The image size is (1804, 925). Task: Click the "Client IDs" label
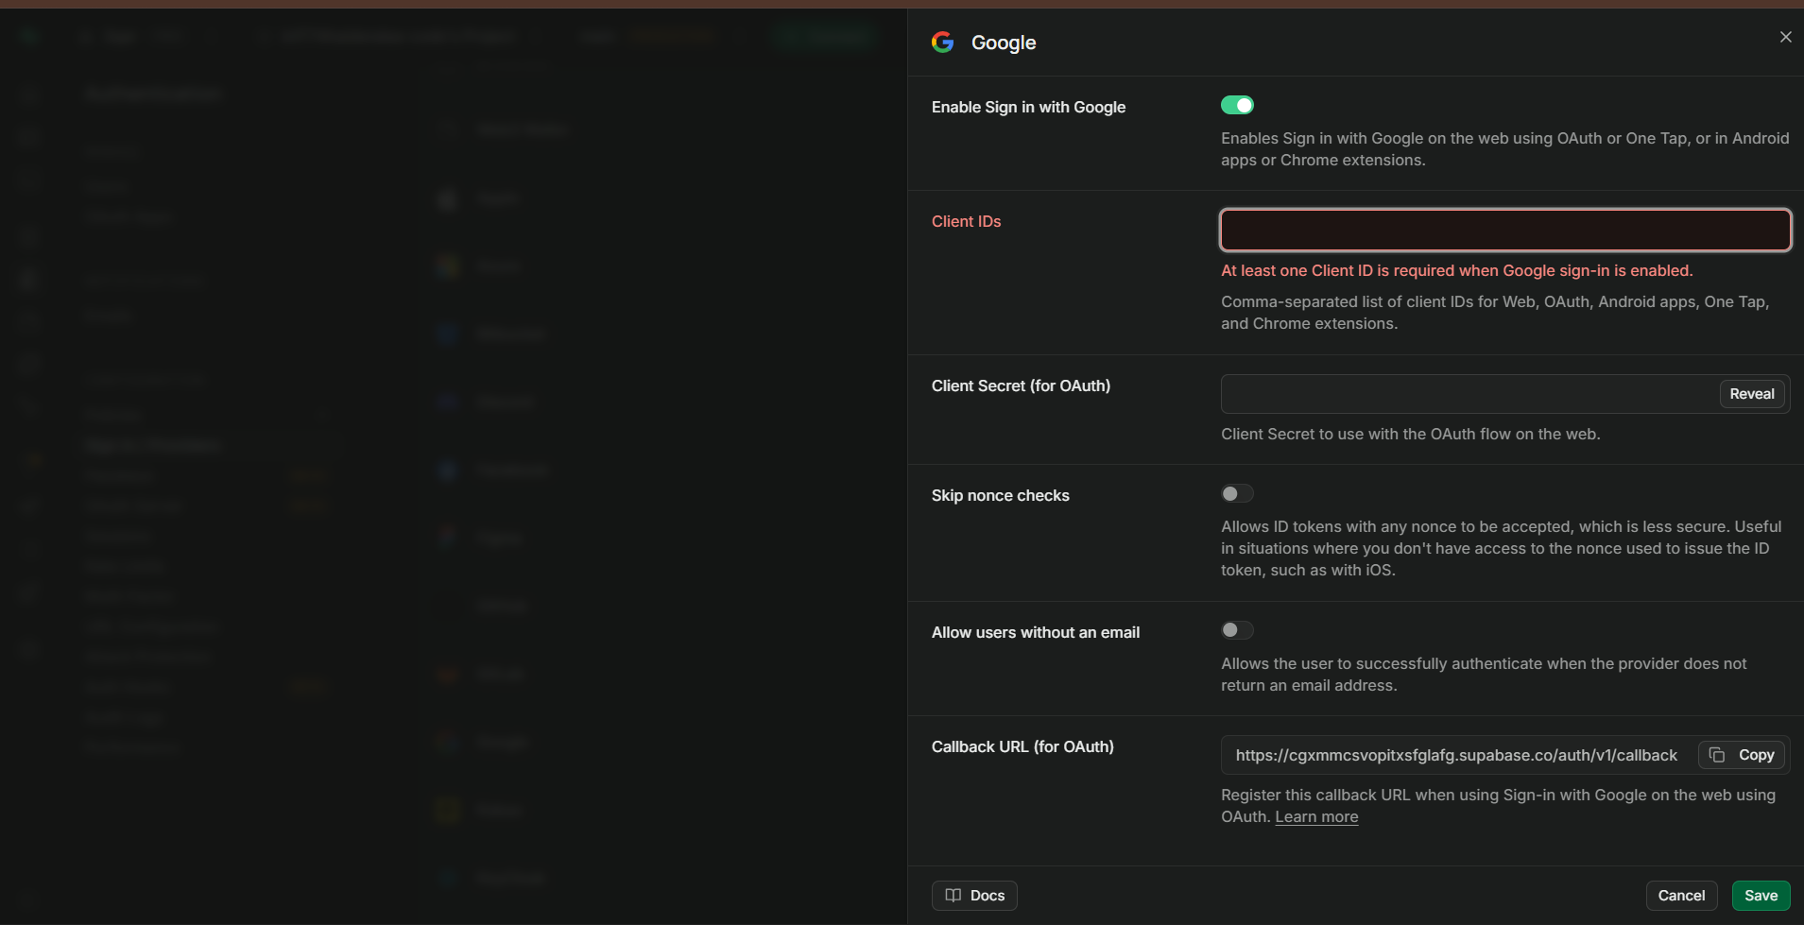point(966,221)
